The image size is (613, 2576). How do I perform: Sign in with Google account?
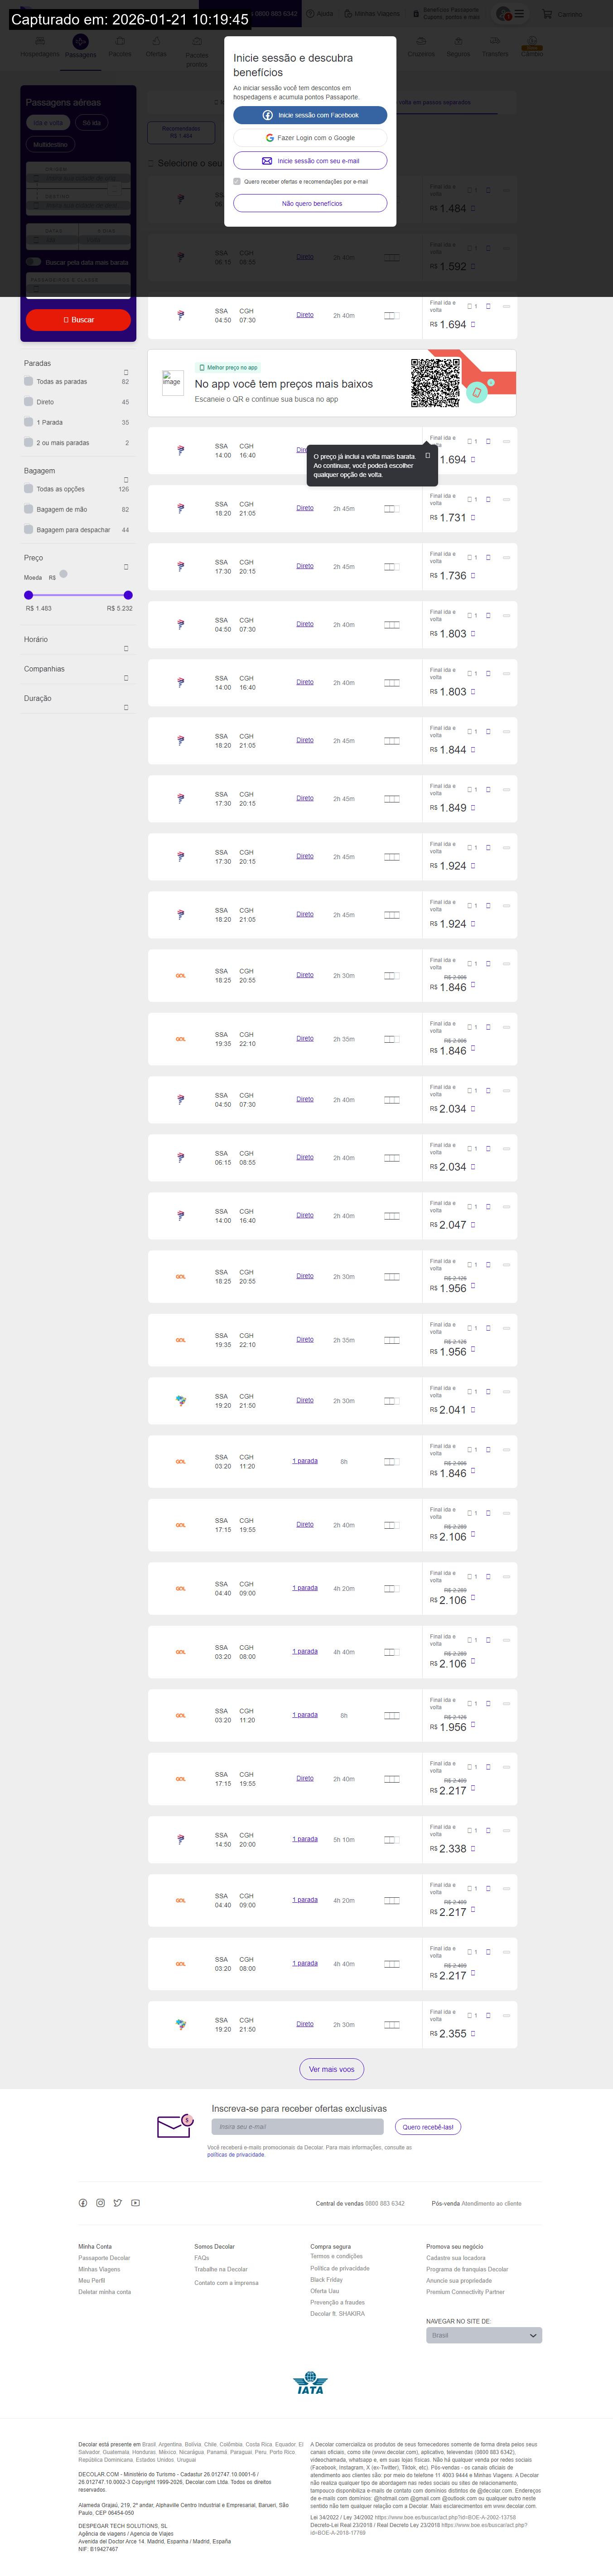pyautogui.click(x=310, y=138)
